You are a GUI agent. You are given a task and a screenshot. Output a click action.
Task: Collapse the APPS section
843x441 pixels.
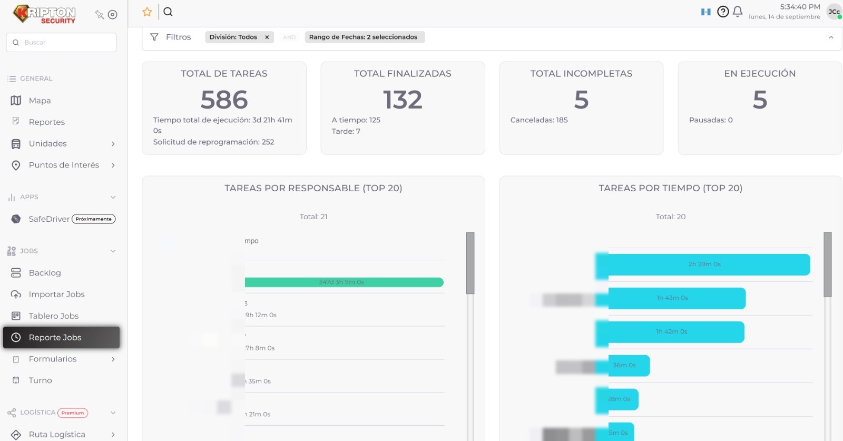pos(113,197)
